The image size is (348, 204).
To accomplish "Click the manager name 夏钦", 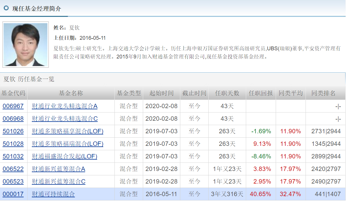I will click(x=74, y=28).
